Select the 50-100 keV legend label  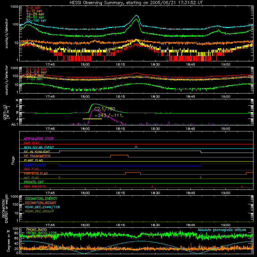tap(36, 20)
